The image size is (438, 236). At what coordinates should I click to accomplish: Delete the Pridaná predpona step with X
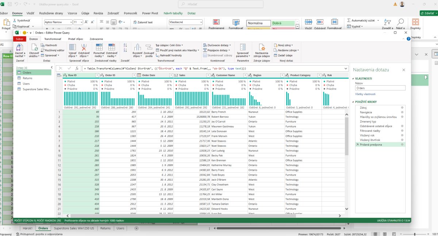coord(357,145)
